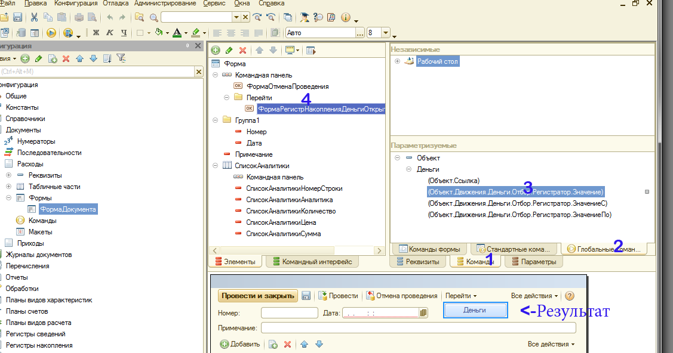Collapse the Формы node in the configuration tree
This screenshot has width=673, height=353.
tap(8, 198)
